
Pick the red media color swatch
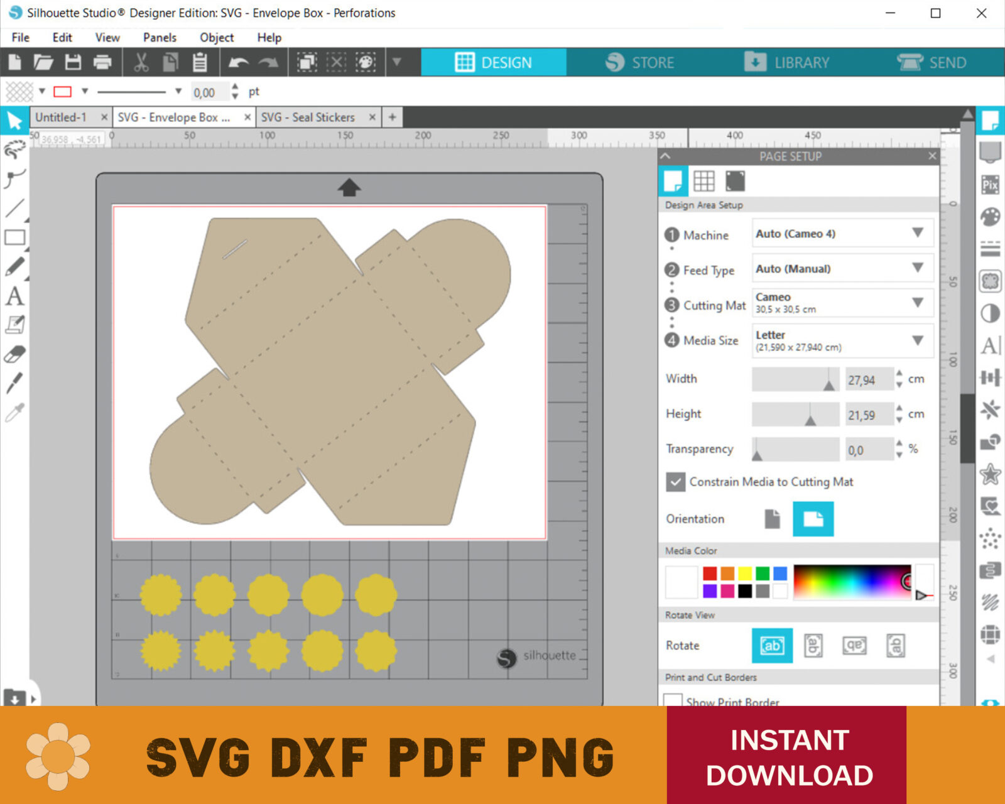click(710, 573)
